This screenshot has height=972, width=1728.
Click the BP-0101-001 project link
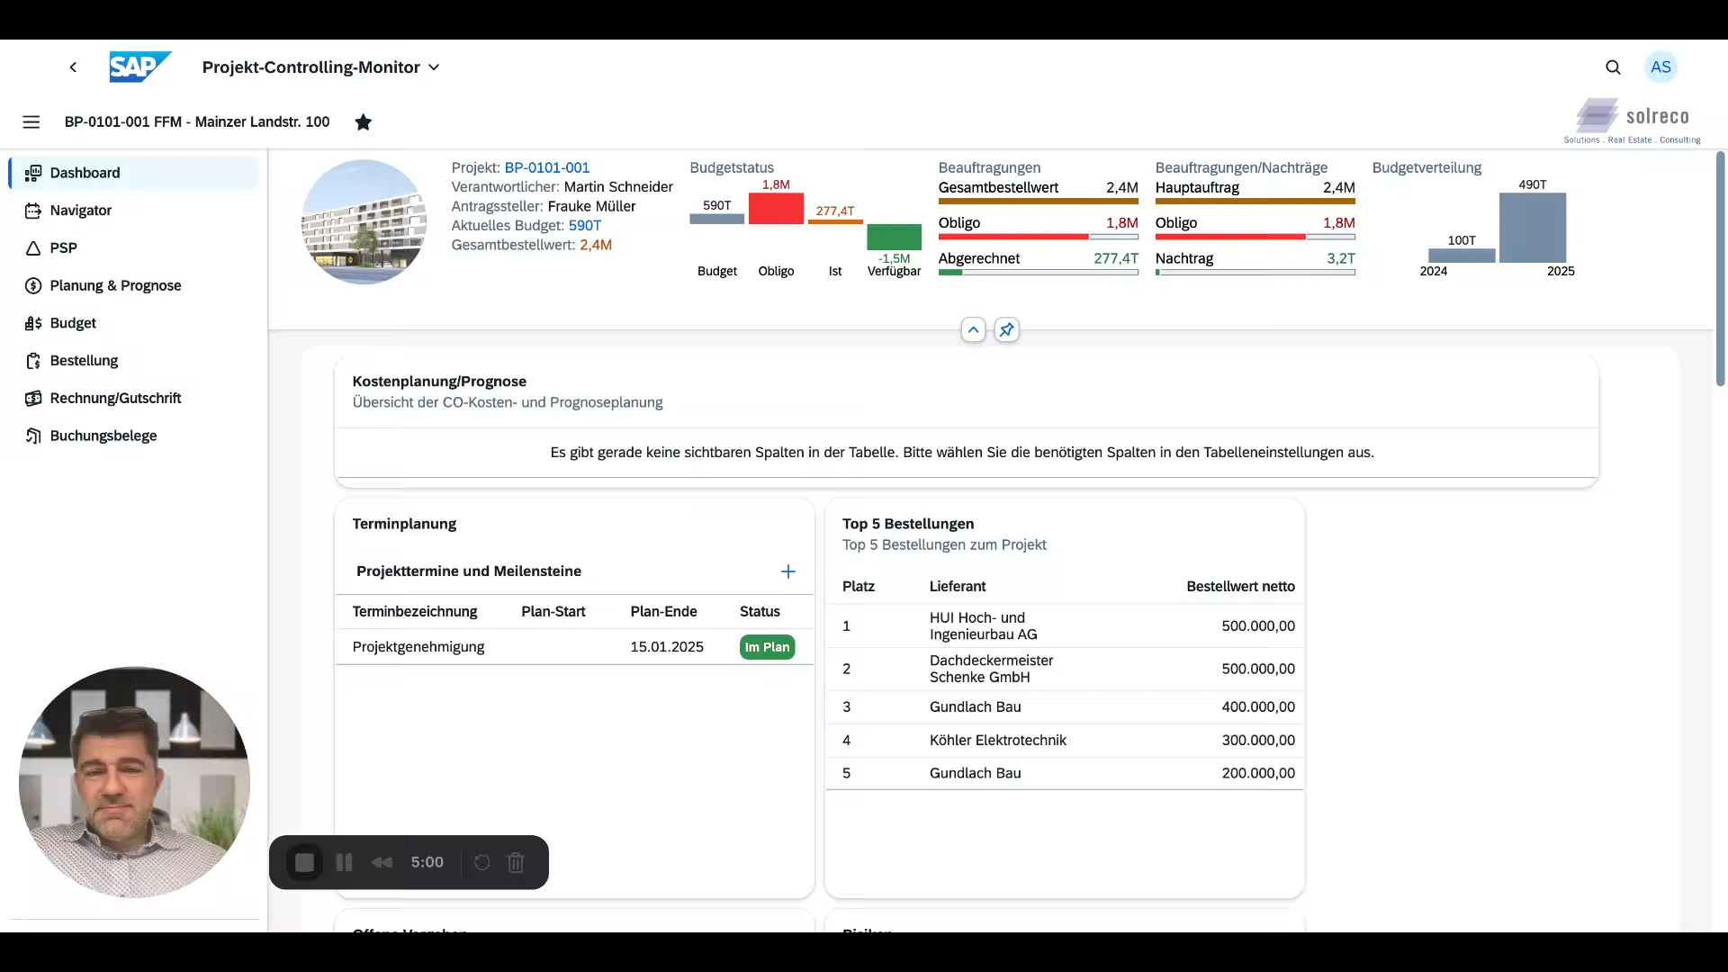[x=546, y=168]
